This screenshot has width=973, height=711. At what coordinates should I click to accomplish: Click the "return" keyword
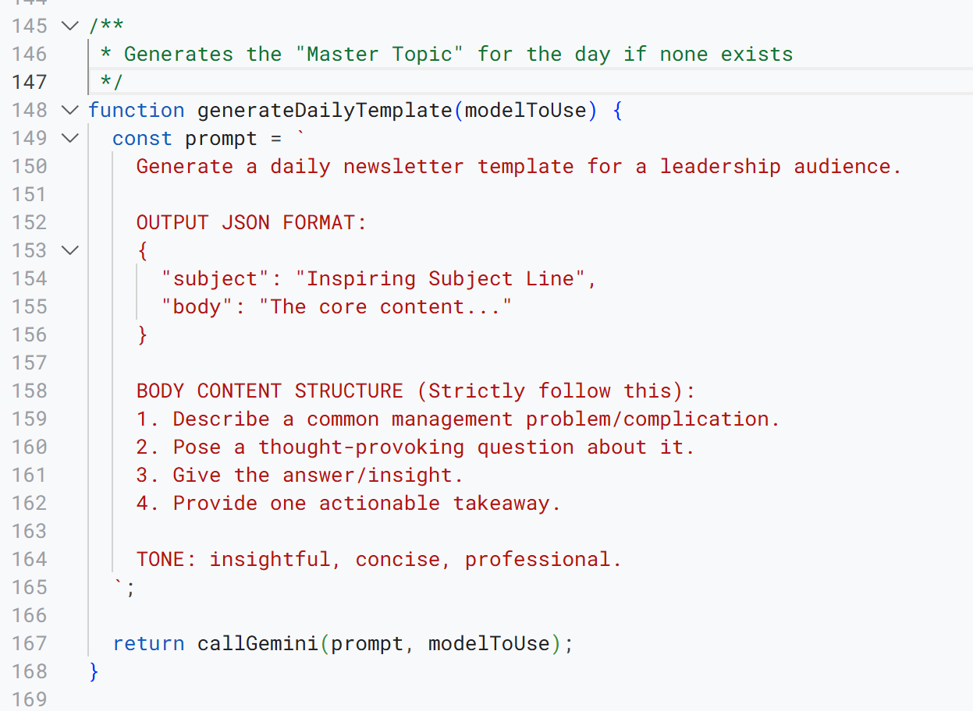click(x=148, y=643)
